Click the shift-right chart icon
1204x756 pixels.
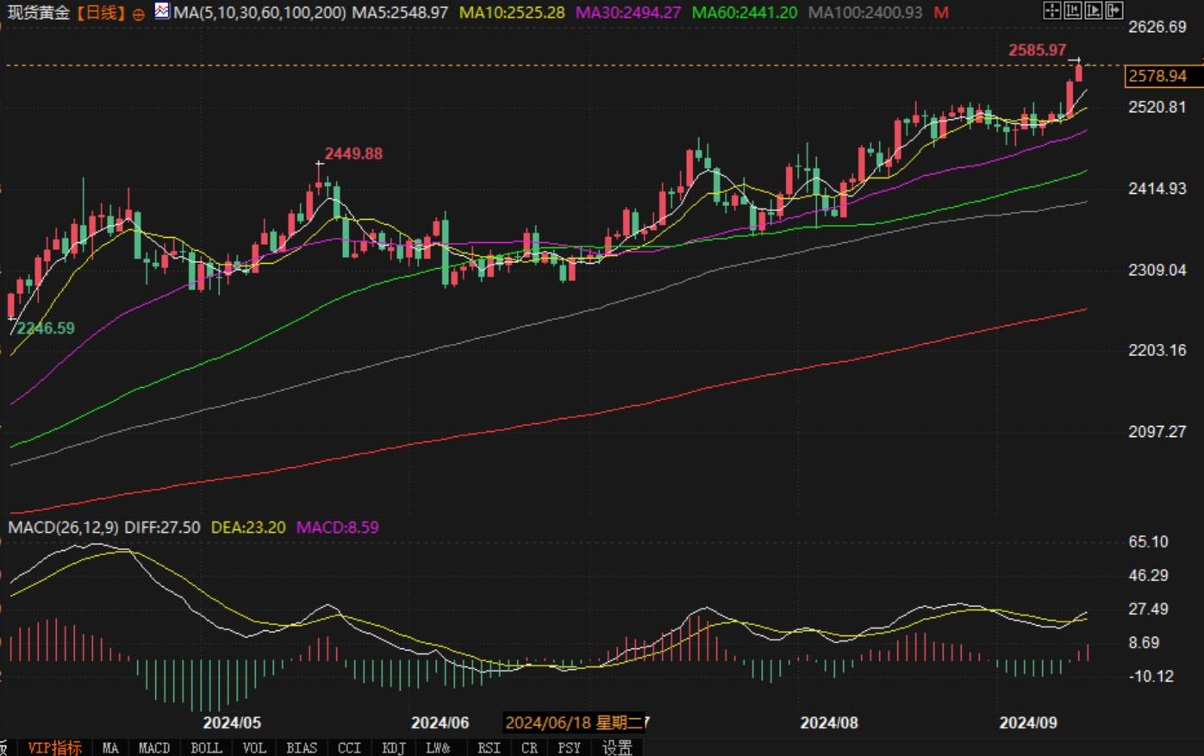click(x=1114, y=10)
